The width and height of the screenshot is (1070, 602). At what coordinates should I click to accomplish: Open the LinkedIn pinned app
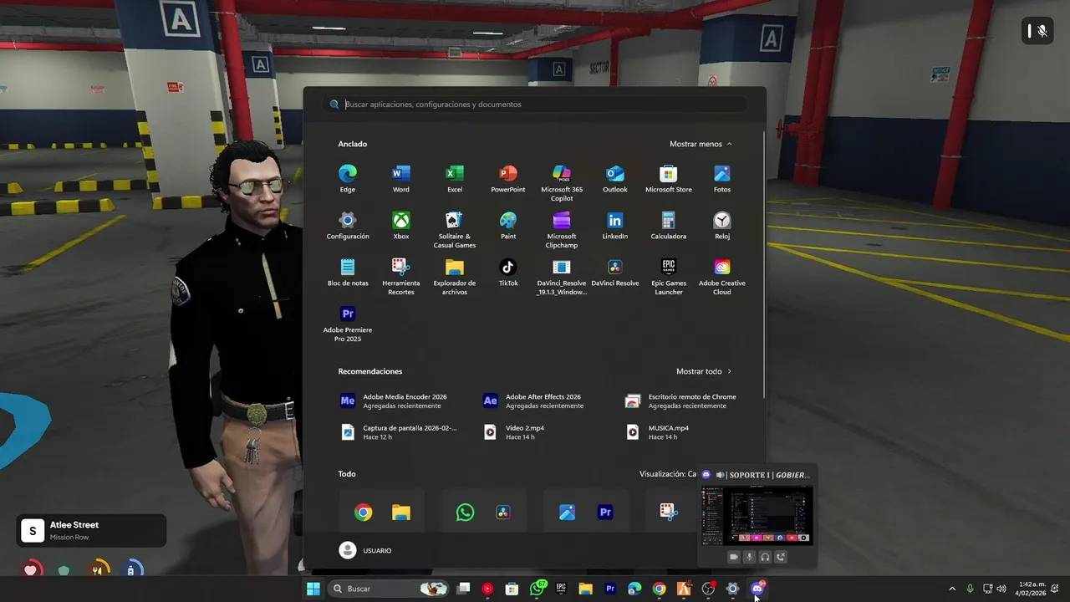click(x=615, y=226)
